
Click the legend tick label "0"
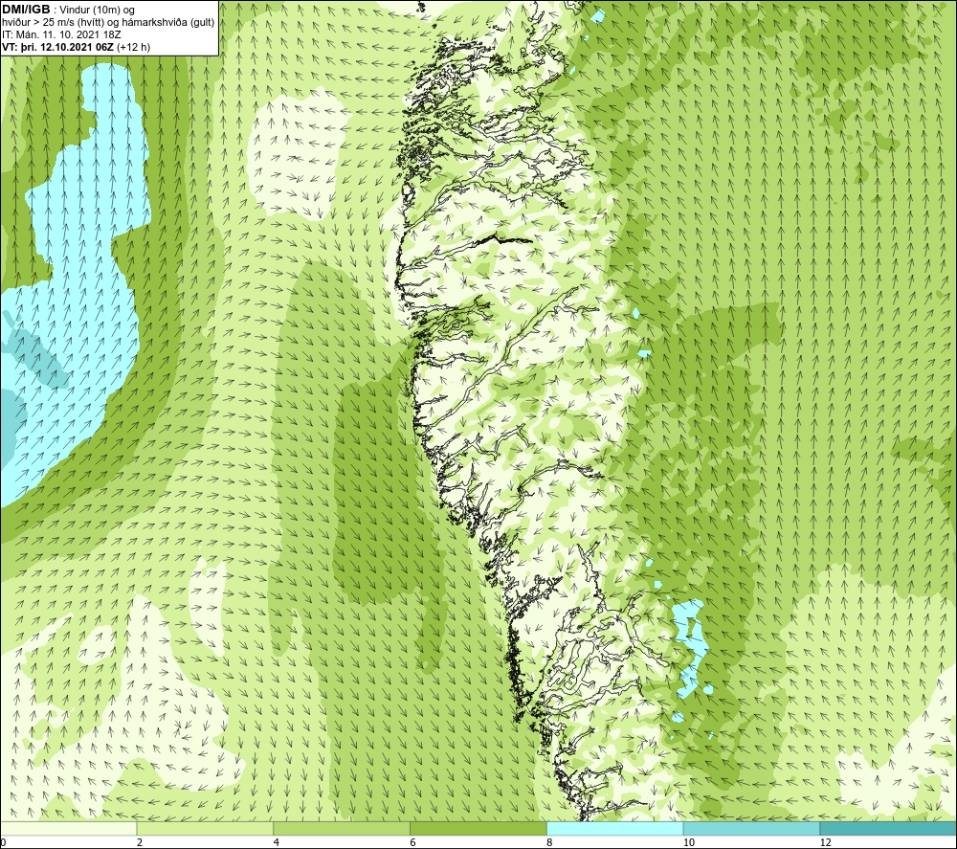click(3, 842)
